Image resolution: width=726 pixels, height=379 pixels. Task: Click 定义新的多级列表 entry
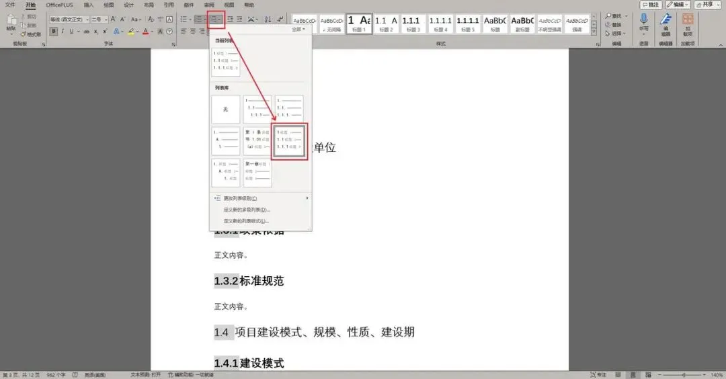261,210
